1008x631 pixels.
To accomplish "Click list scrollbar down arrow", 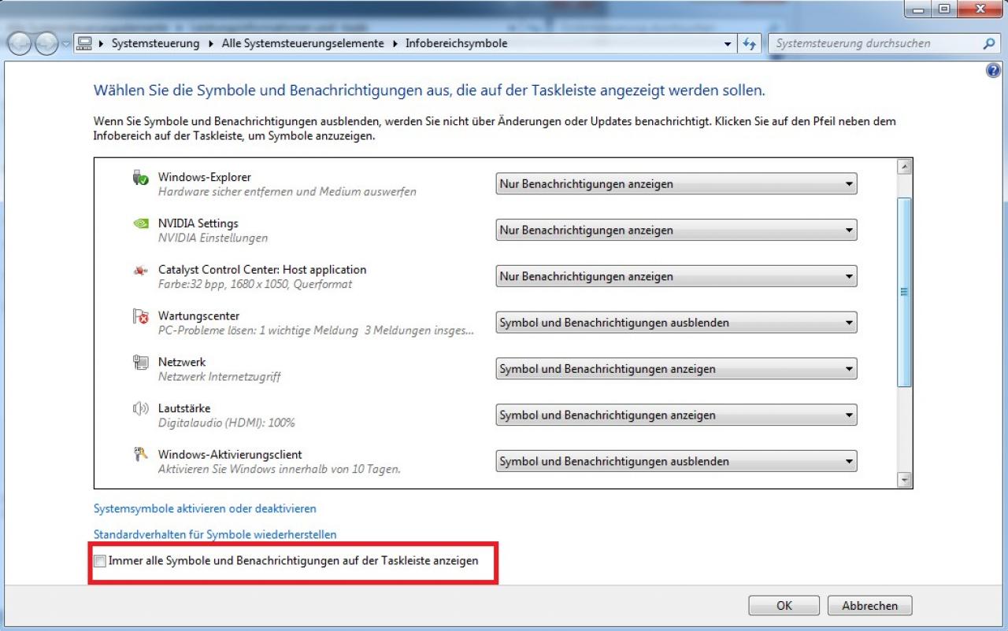I will click(905, 480).
